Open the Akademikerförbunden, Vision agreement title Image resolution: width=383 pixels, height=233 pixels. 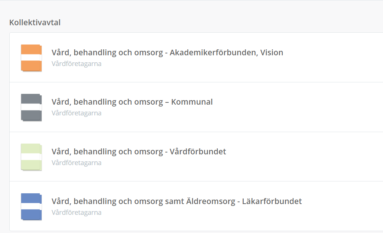(167, 53)
